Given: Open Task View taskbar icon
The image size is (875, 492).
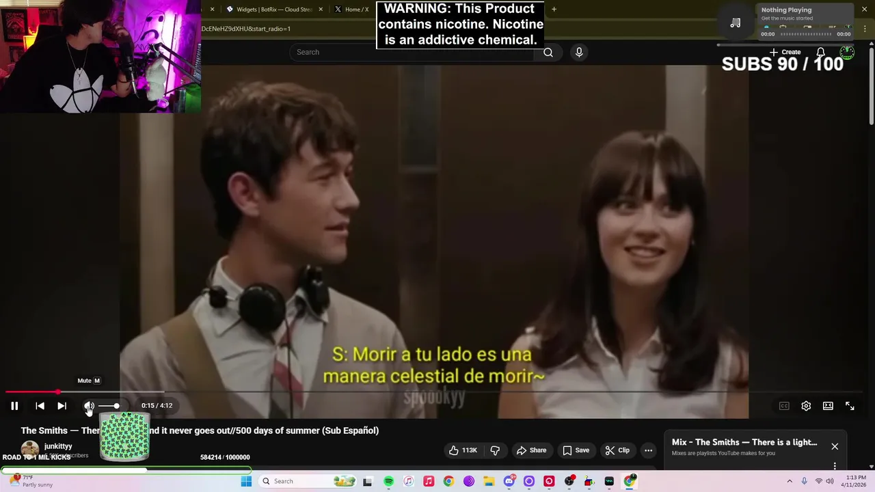Looking at the screenshot, I should tap(367, 482).
